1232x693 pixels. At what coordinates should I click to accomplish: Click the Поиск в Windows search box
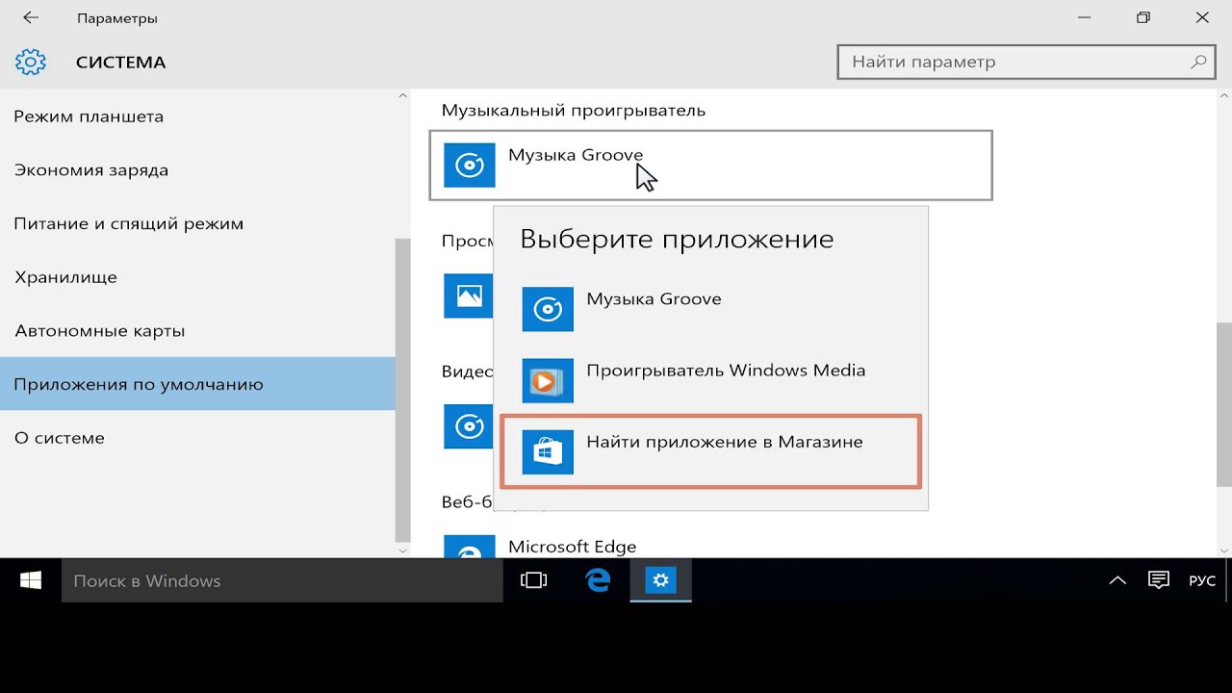282,580
